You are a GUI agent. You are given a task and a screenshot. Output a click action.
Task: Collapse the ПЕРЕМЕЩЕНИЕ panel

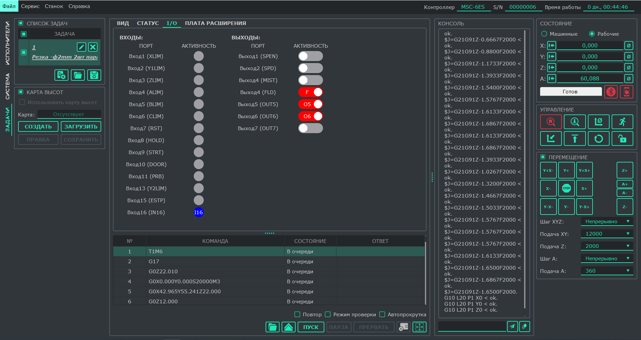(543, 157)
